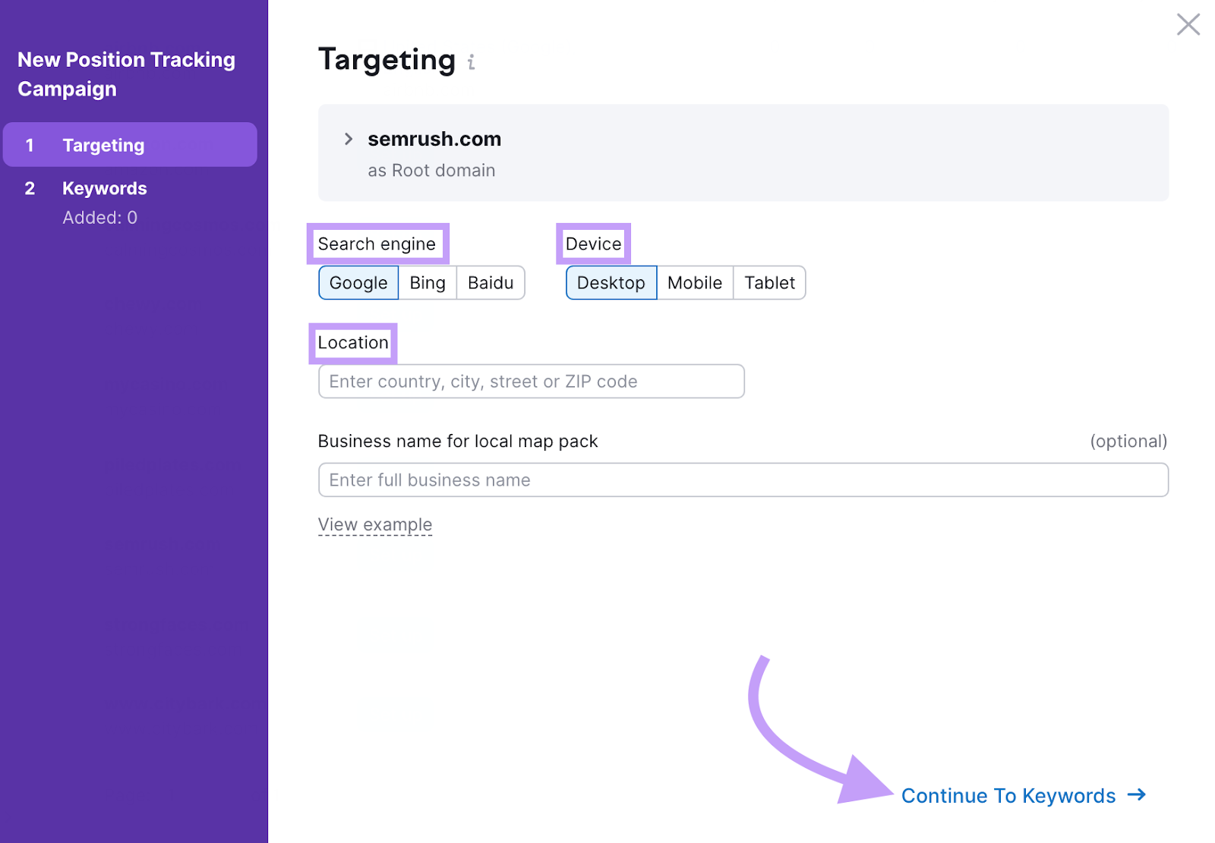Click the info icon beside Targeting heading
1215x843 pixels.
(471, 62)
